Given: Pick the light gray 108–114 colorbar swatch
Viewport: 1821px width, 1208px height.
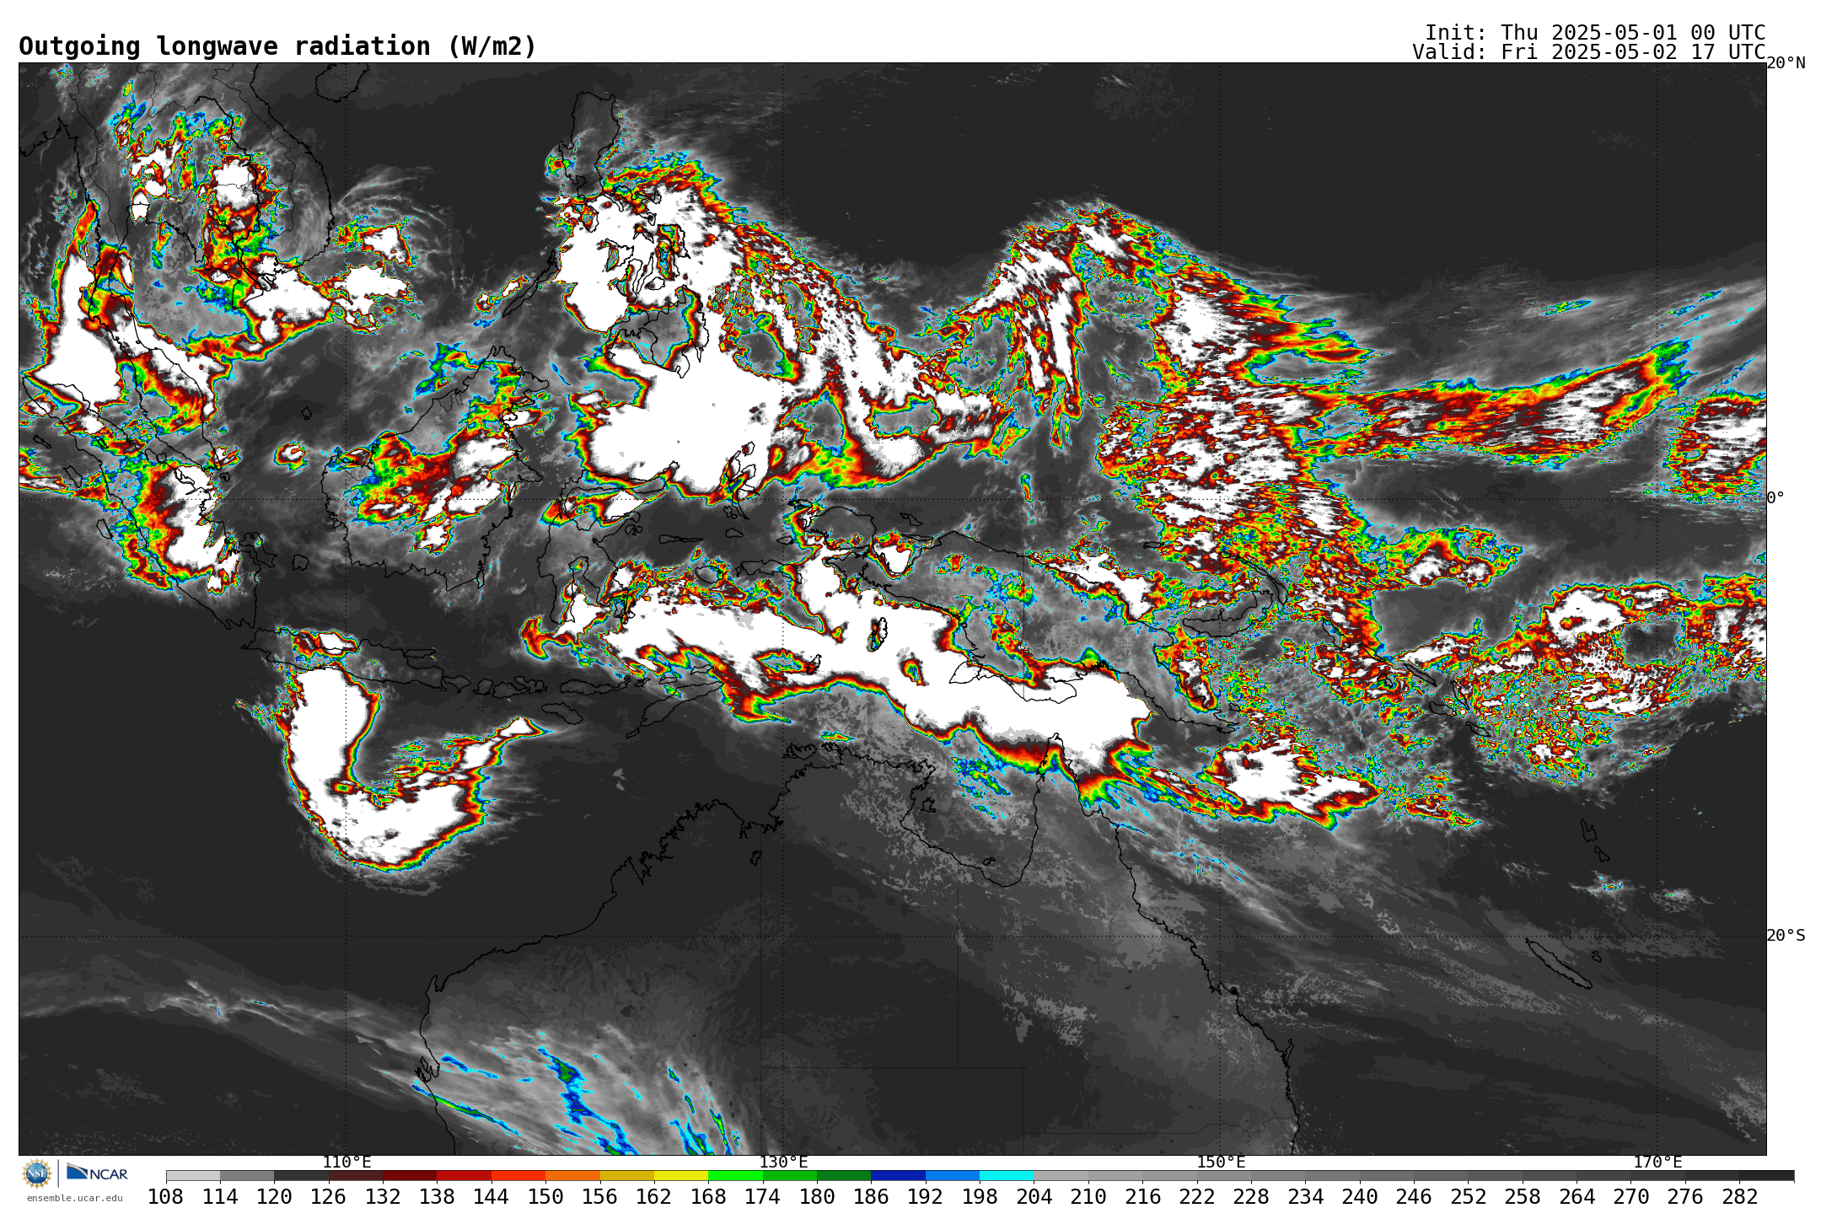Looking at the screenshot, I should pyautogui.click(x=193, y=1176).
